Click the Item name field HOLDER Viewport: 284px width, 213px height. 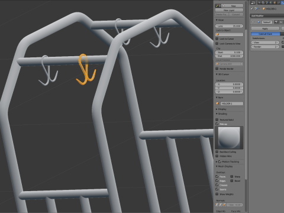coord(232,104)
